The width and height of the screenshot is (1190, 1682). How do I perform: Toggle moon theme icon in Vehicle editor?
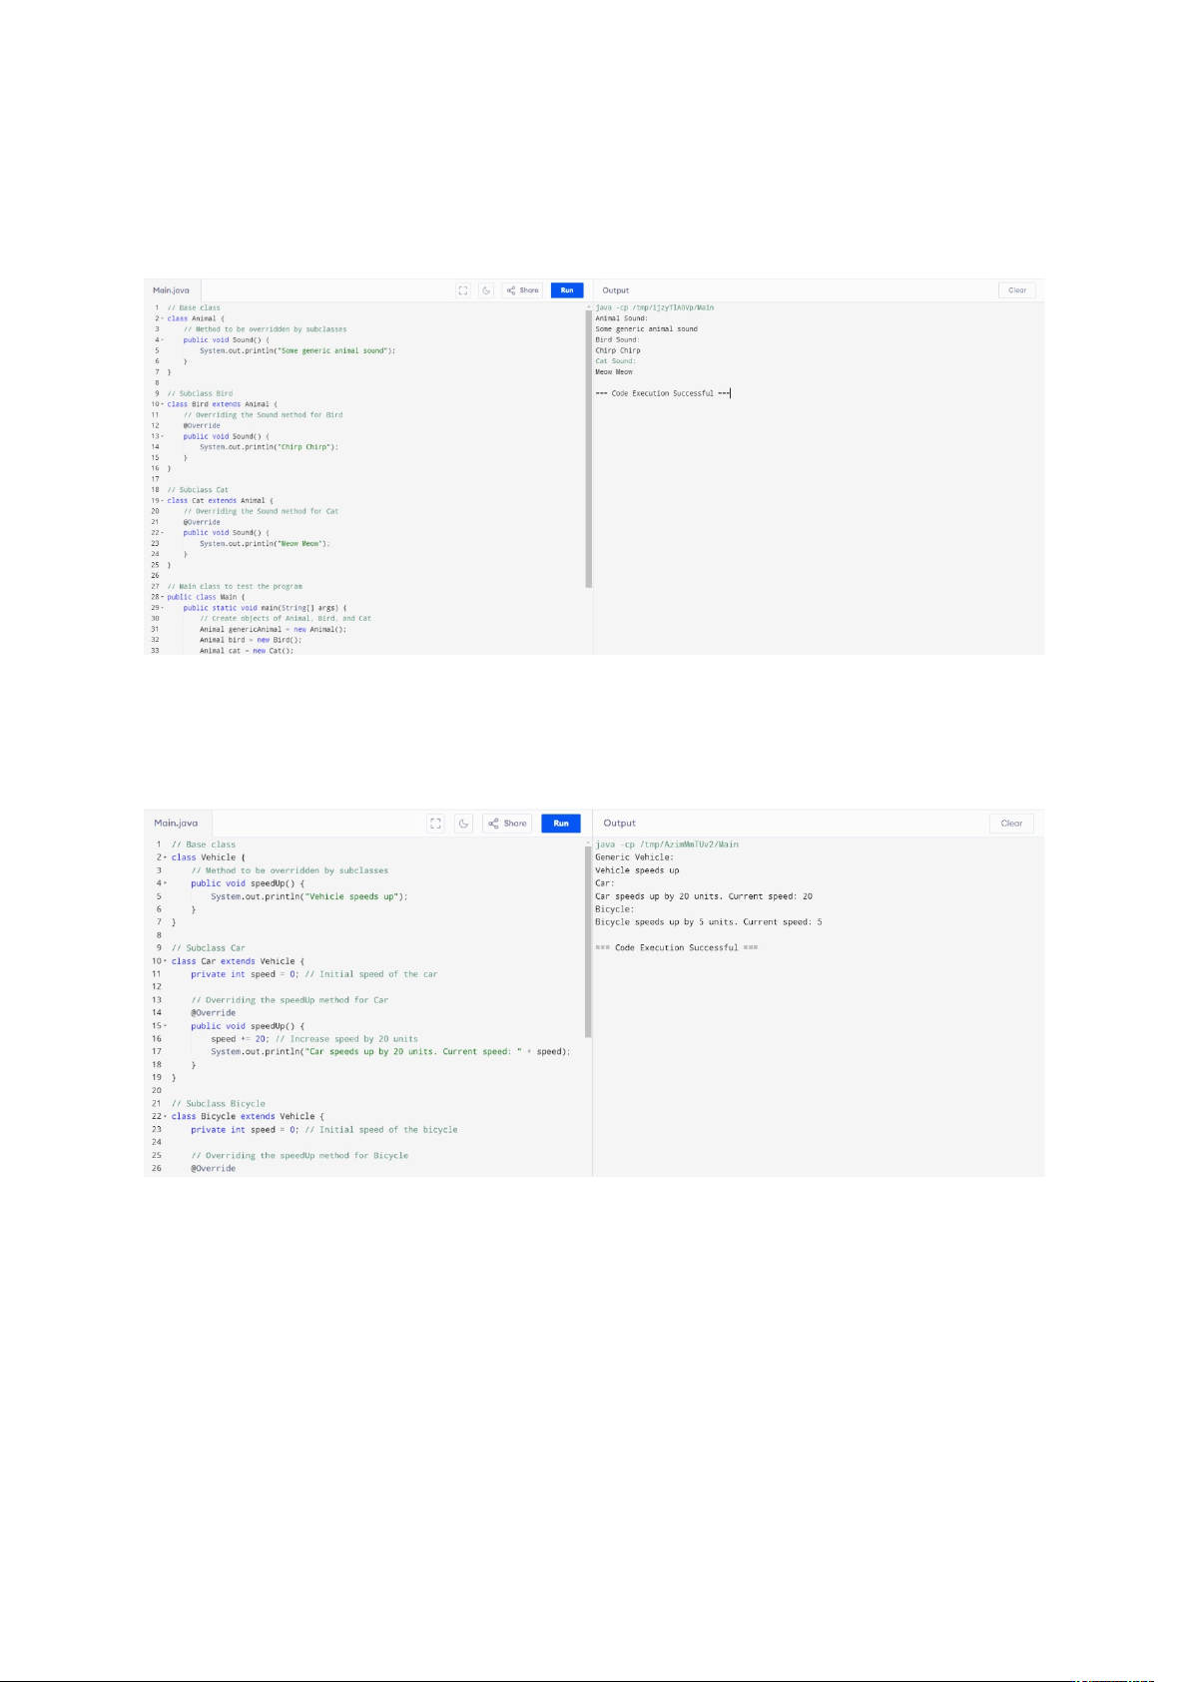click(x=463, y=824)
